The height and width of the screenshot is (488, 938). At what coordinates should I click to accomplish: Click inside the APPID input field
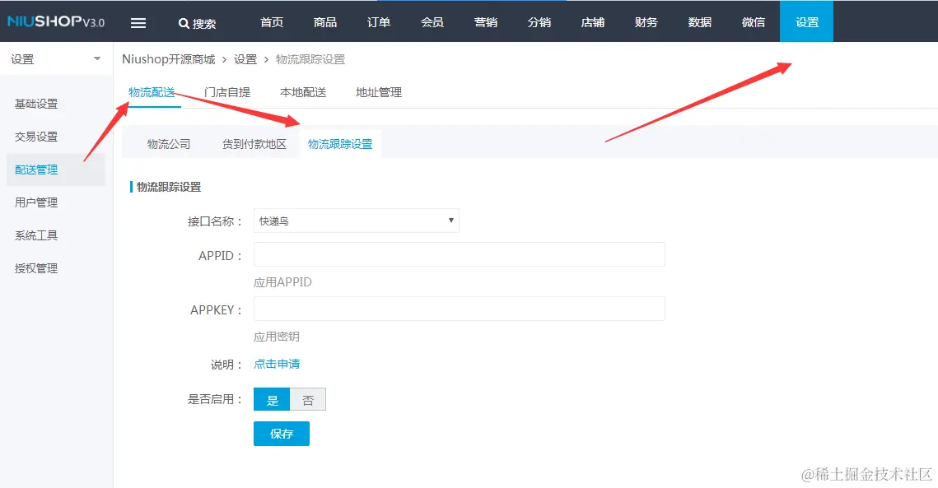pyautogui.click(x=457, y=254)
